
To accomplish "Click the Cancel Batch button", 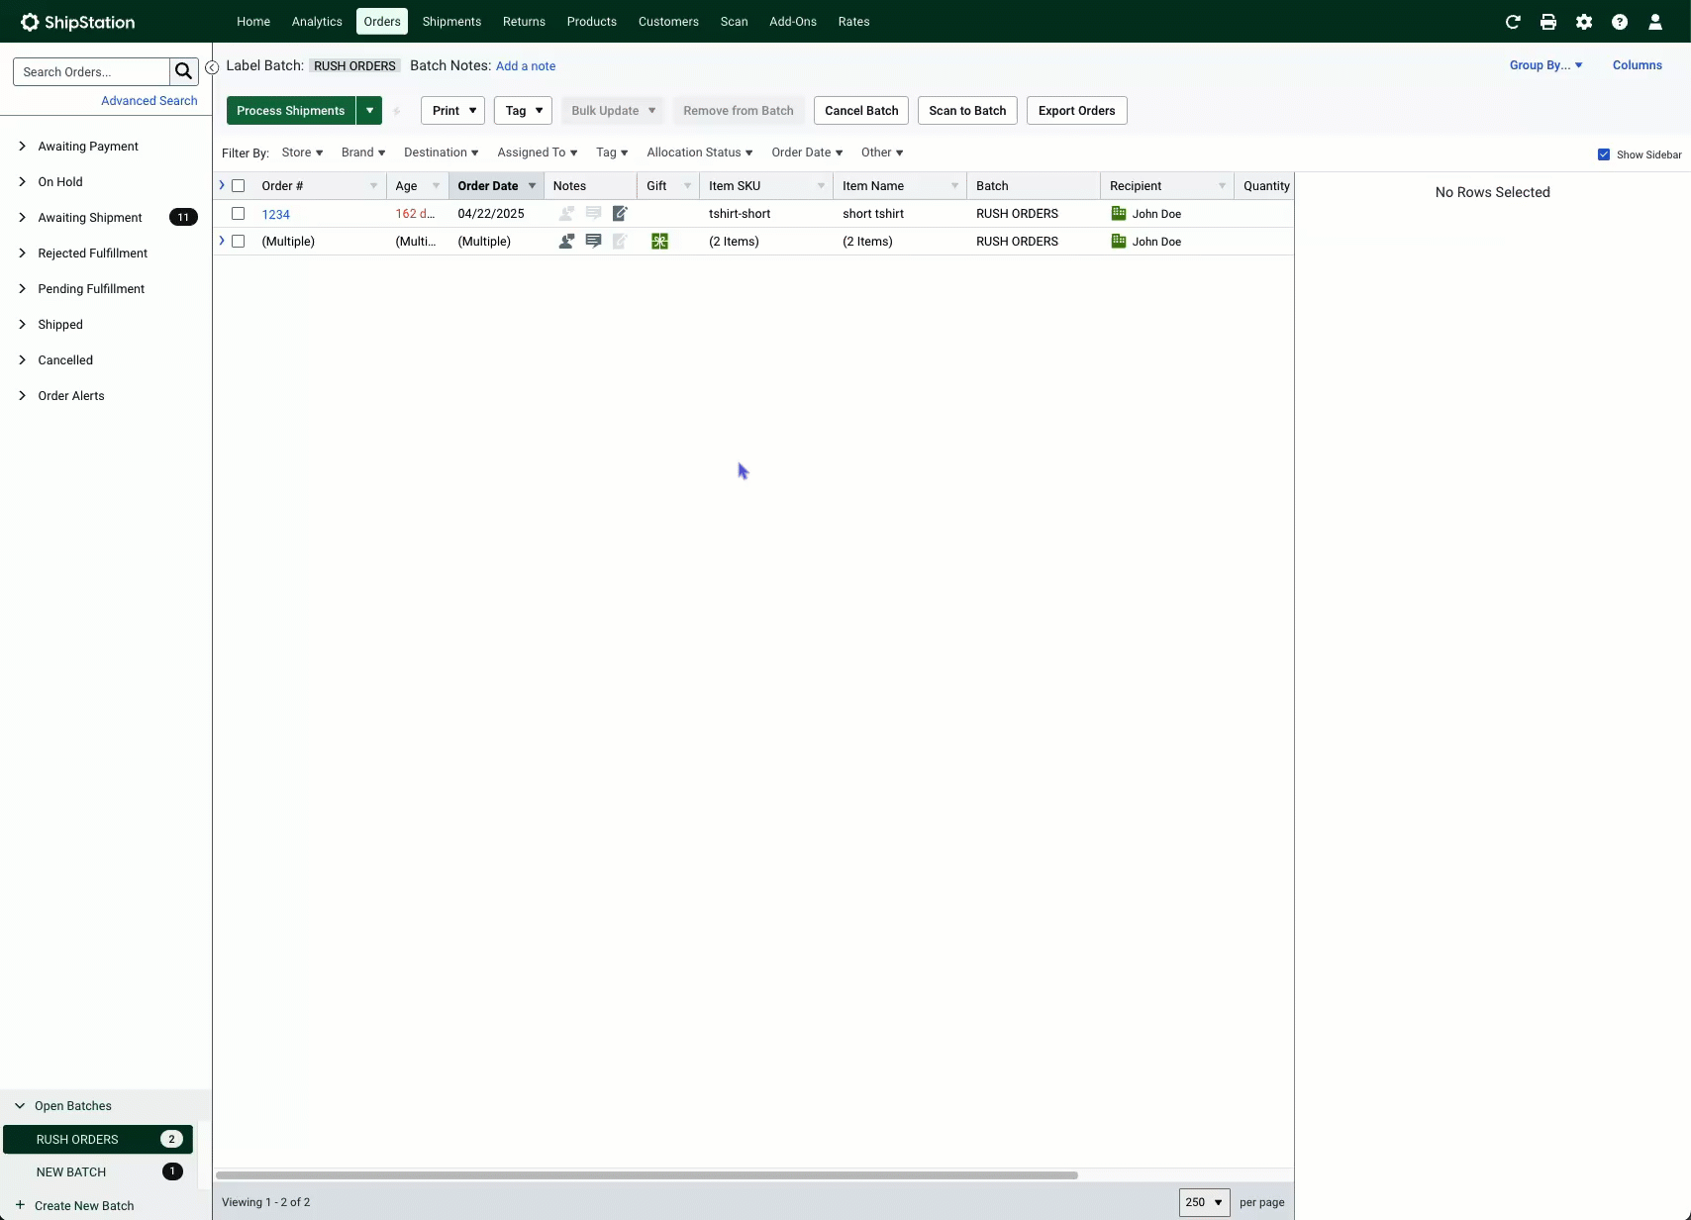I will pos(859,110).
